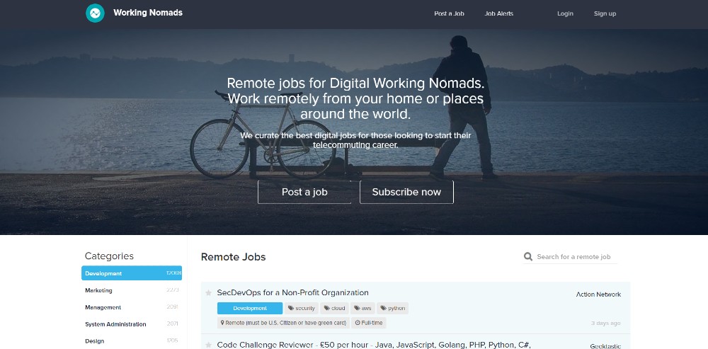Go to the Login page
708x349 pixels.
click(565, 13)
